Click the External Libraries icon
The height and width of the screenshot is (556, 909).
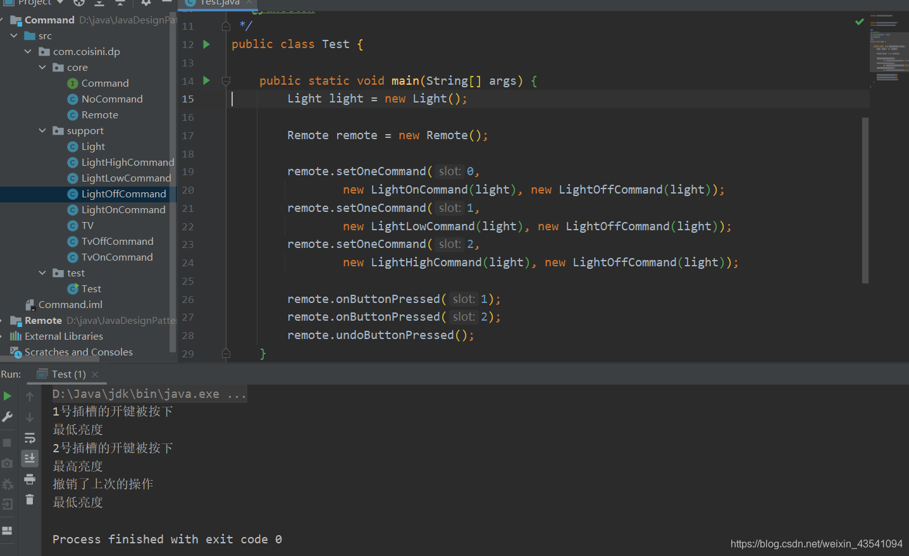(16, 337)
